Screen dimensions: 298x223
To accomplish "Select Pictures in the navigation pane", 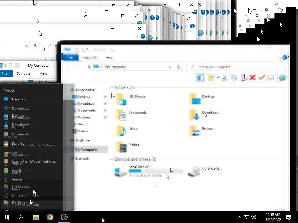I will click(81, 117).
